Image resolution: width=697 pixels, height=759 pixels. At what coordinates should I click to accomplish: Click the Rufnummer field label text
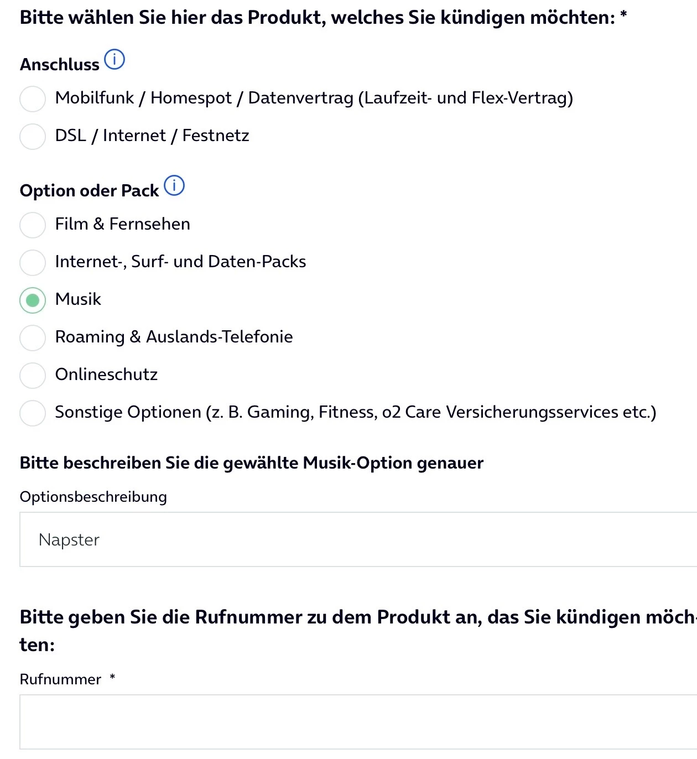tap(60, 679)
